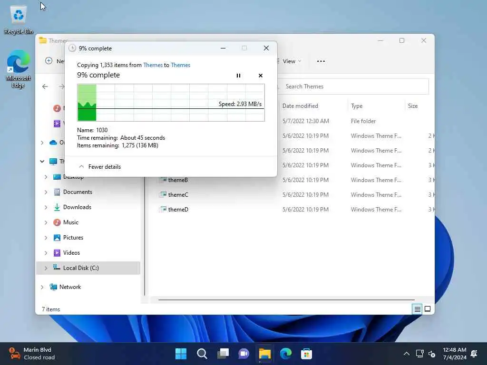This screenshot has height=365, width=487.
Task: Open the Windows Start menu
Action: click(x=181, y=354)
